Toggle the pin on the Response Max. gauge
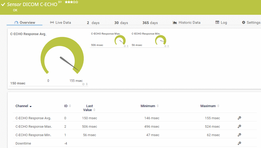Viewport: 261px width, 148px height. [128, 46]
